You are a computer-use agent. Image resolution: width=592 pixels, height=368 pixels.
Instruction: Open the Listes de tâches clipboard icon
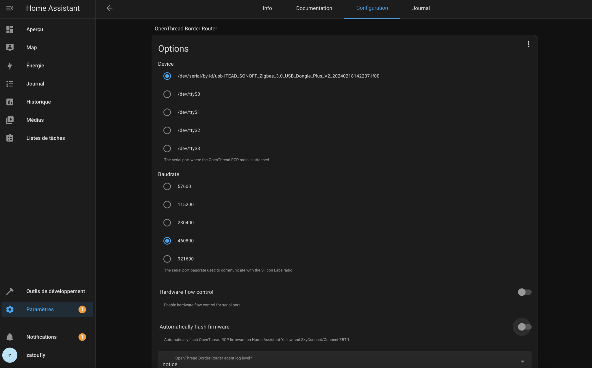click(x=10, y=138)
